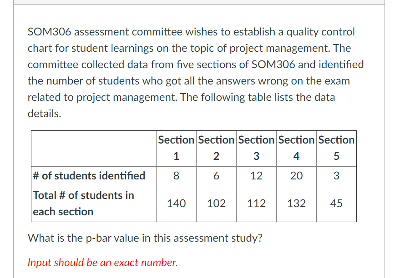Click the cell with value 3
This screenshot has height=278, width=400.
(x=336, y=176)
